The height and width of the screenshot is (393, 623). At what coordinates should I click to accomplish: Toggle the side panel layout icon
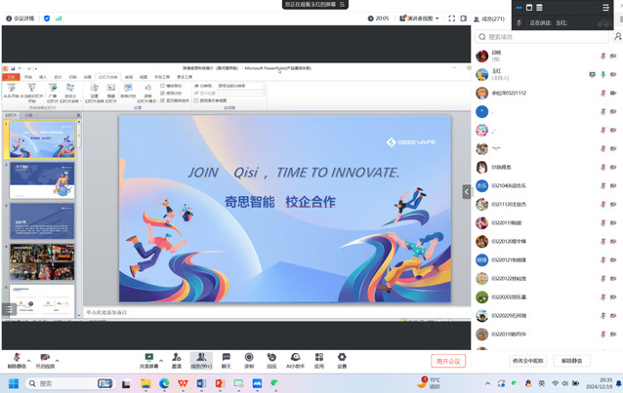tap(463, 19)
